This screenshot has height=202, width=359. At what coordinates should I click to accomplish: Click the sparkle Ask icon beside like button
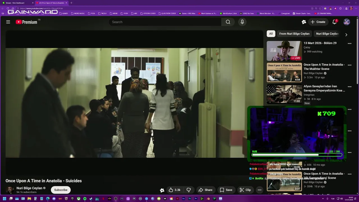pyautogui.click(x=162, y=190)
